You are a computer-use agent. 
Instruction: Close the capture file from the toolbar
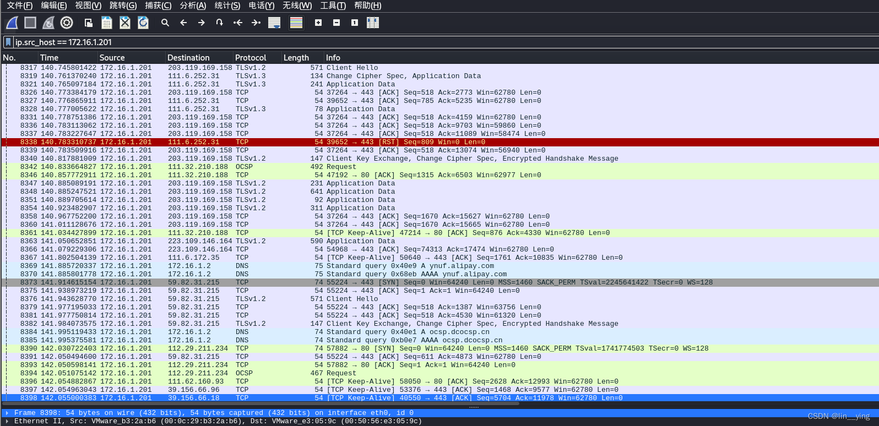(x=125, y=23)
